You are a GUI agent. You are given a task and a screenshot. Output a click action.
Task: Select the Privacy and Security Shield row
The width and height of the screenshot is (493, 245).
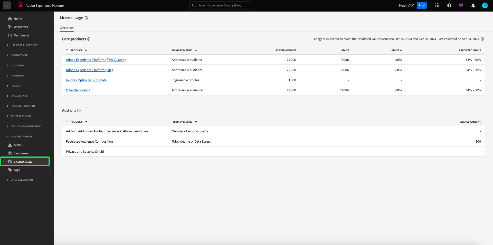[x=273, y=152]
